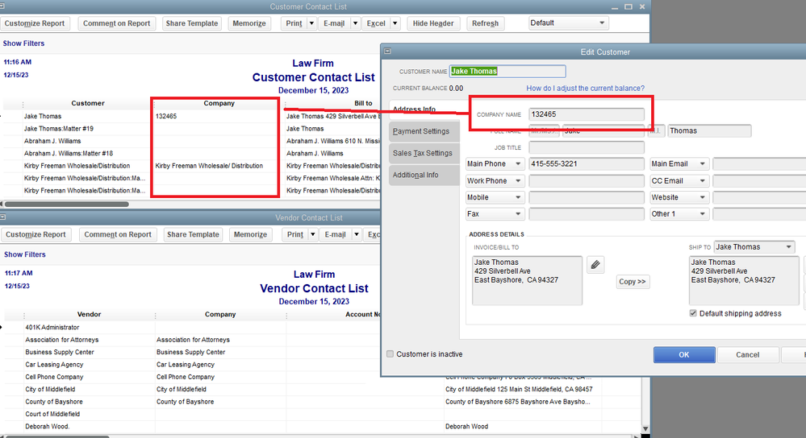Click the Ship To address box
Screen dimensions: 806x438
click(x=744, y=280)
